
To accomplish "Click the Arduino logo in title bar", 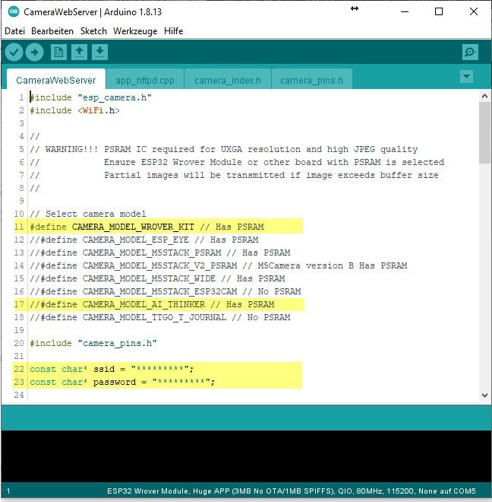I will (x=12, y=12).
